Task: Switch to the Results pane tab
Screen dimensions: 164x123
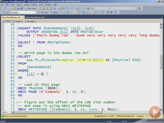Action: 17,21
